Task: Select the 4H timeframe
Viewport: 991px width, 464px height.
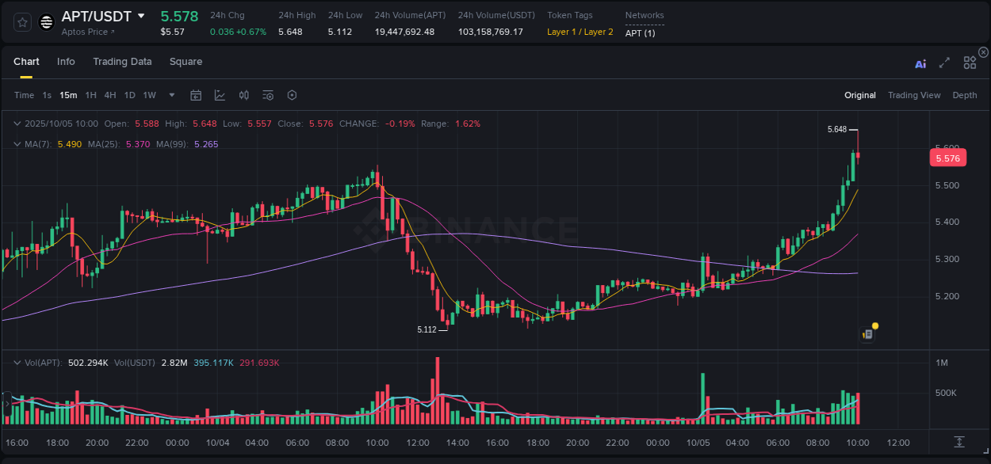Action: point(109,95)
